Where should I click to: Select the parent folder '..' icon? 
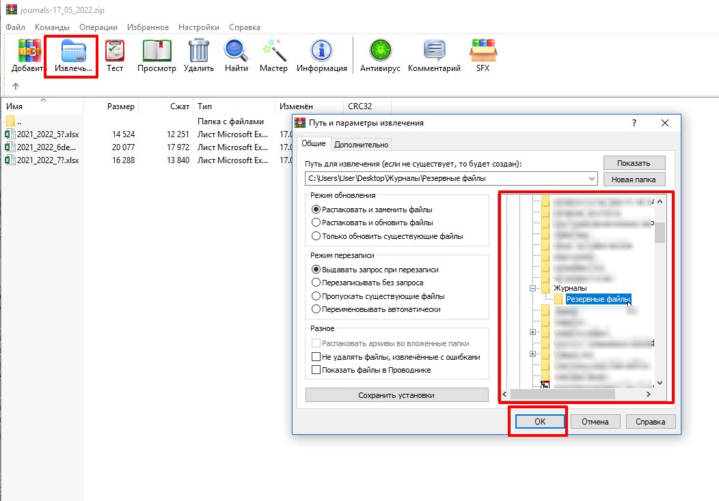(x=10, y=121)
